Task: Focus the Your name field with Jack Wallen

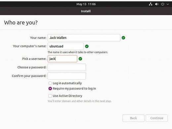Action: click(84, 38)
